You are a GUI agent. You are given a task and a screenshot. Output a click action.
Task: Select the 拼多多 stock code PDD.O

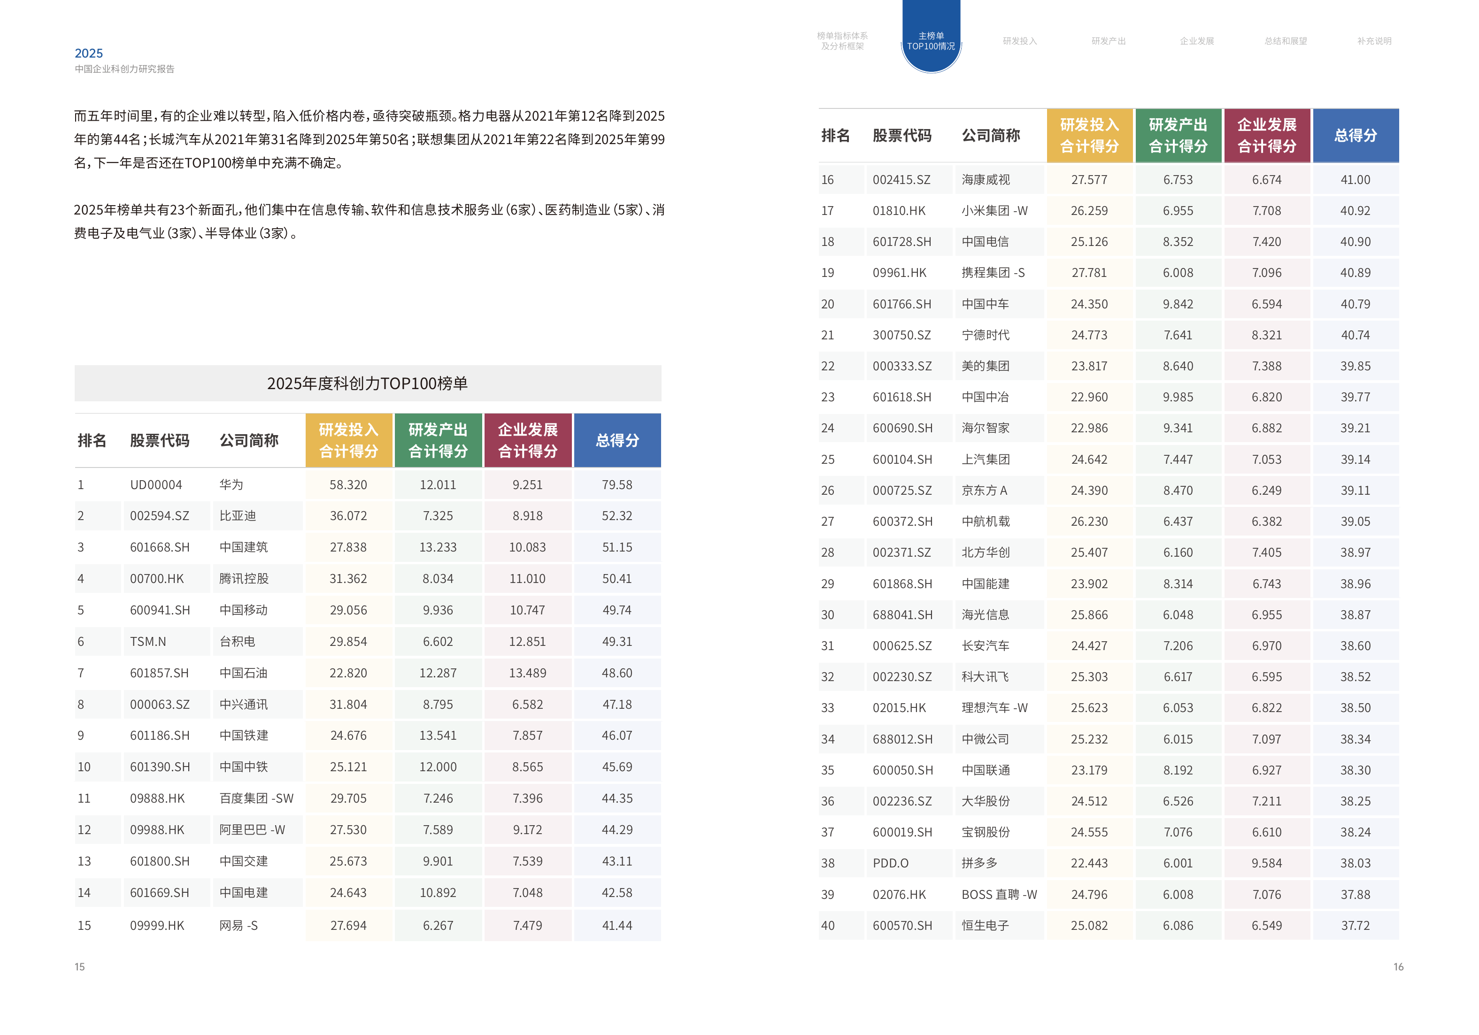tap(890, 864)
